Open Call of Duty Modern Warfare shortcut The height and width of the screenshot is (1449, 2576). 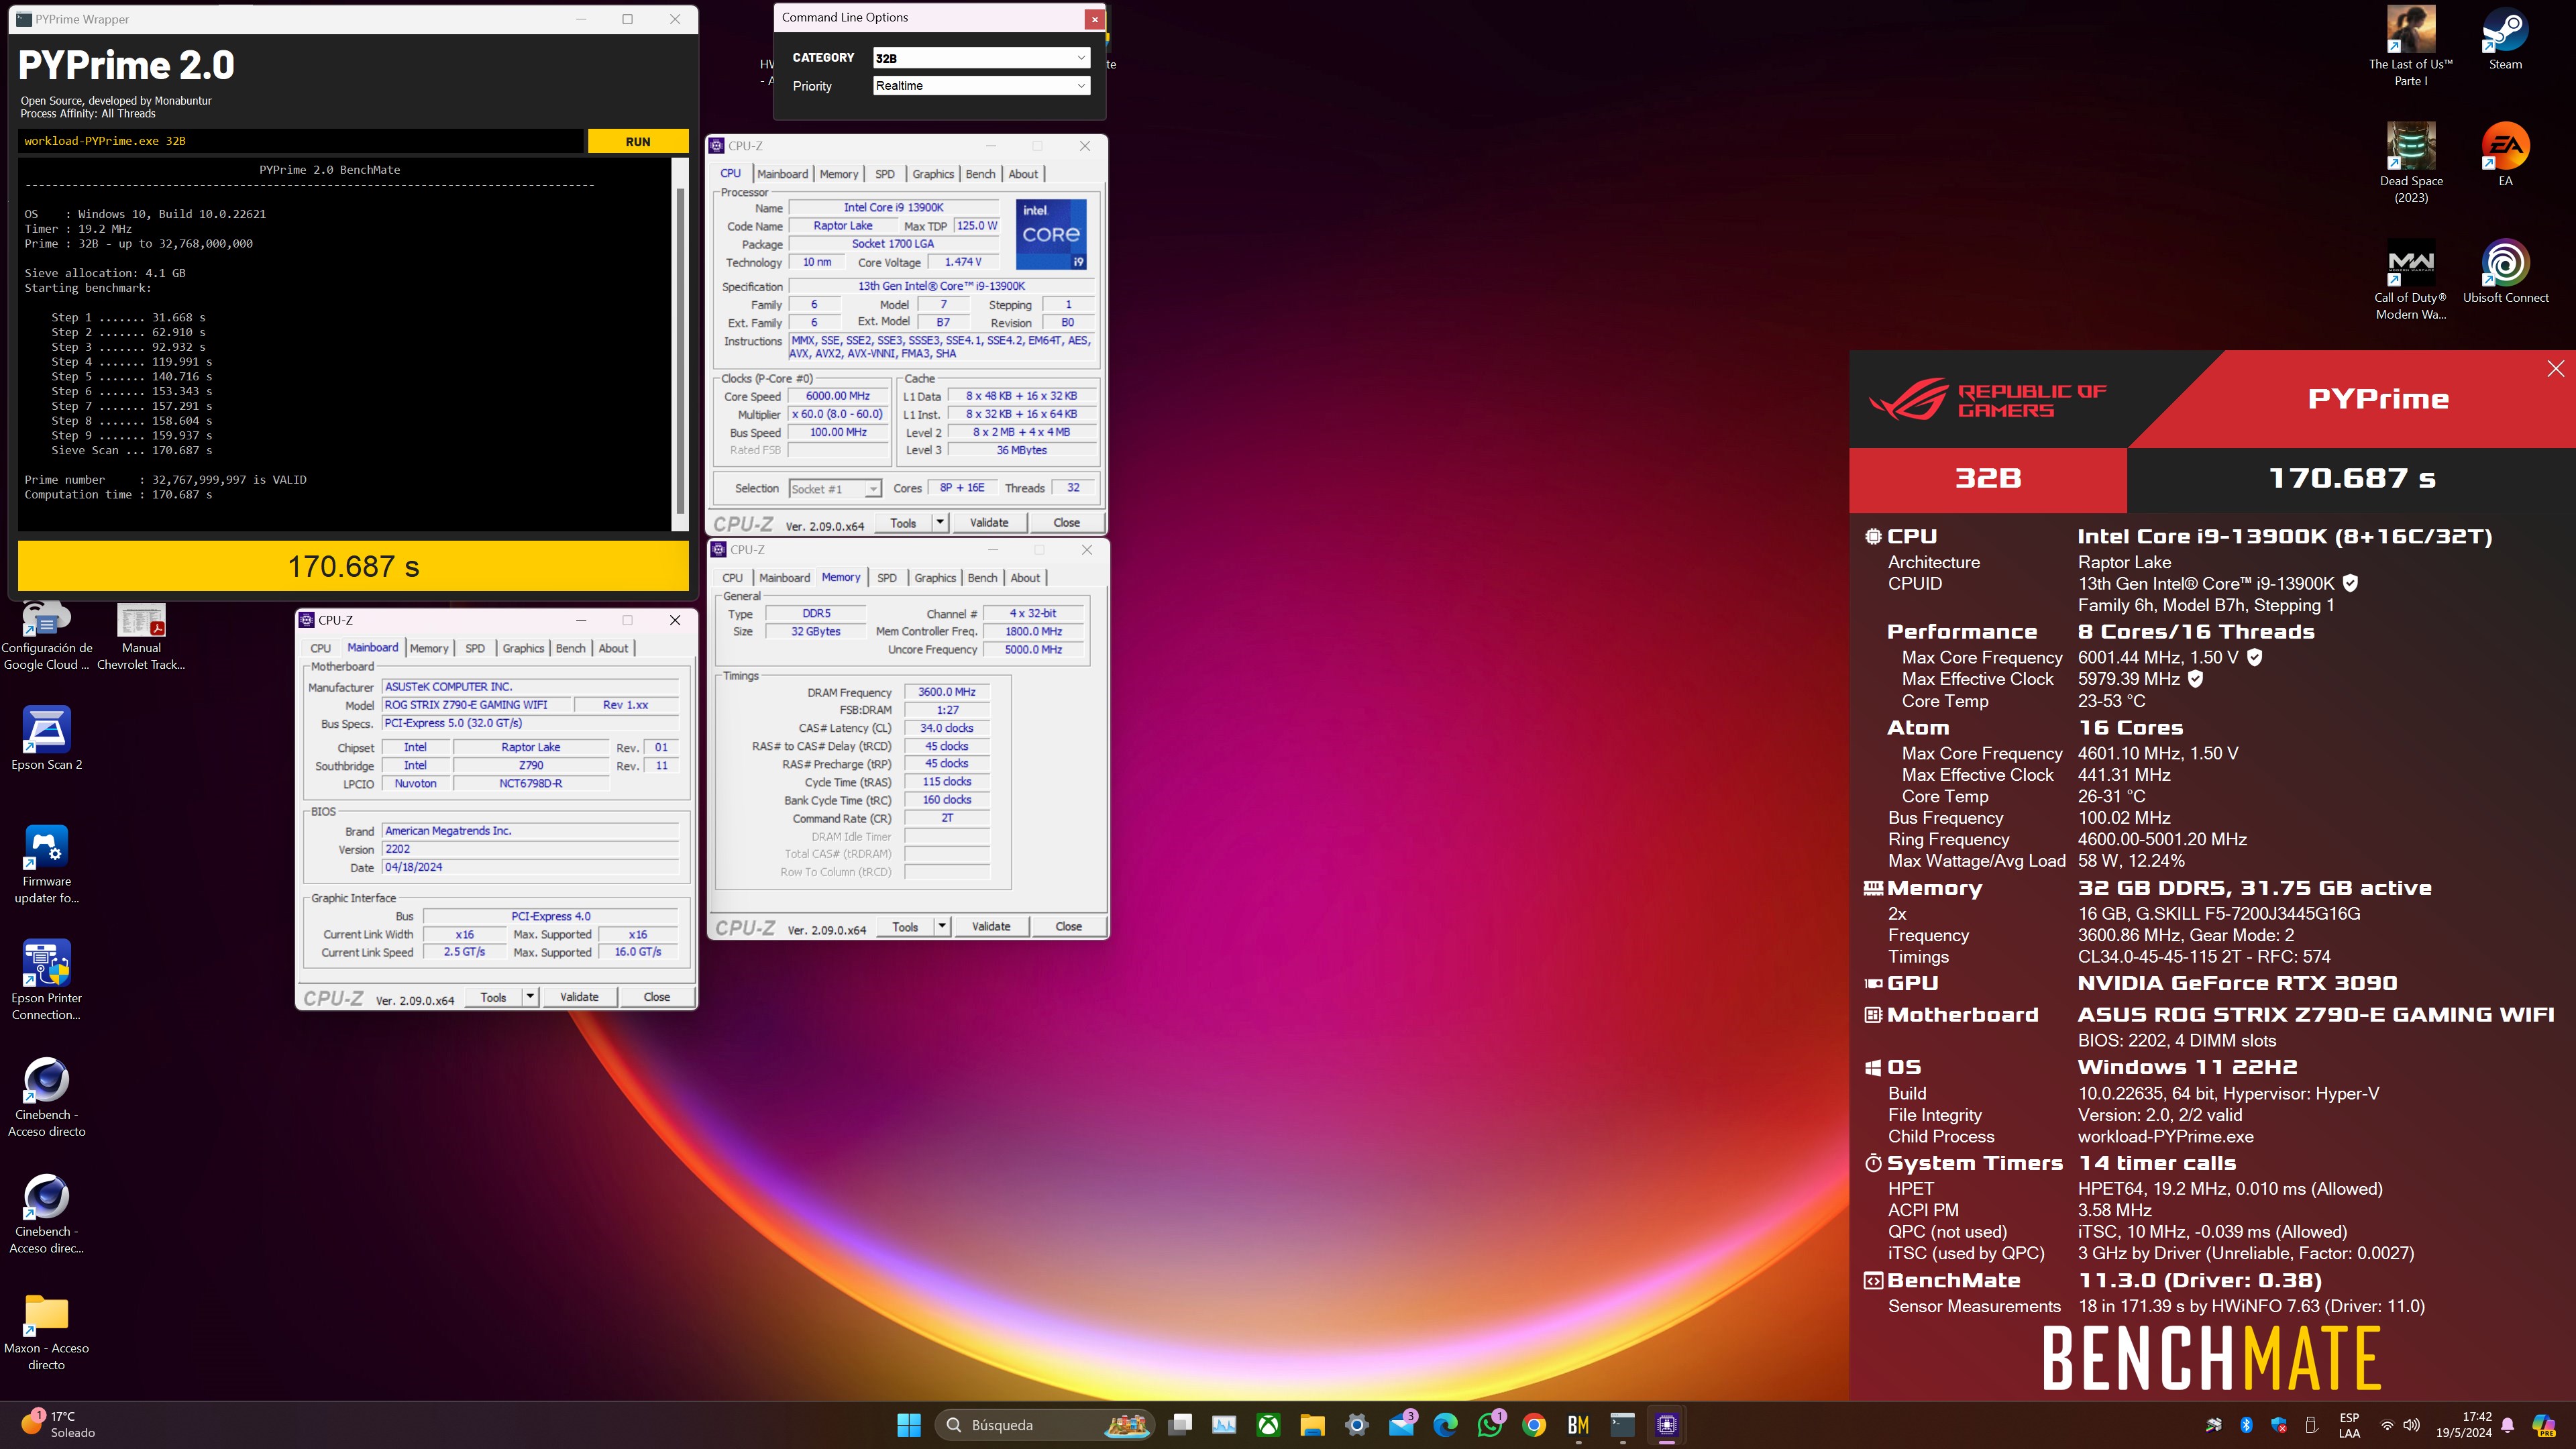pos(2410,279)
